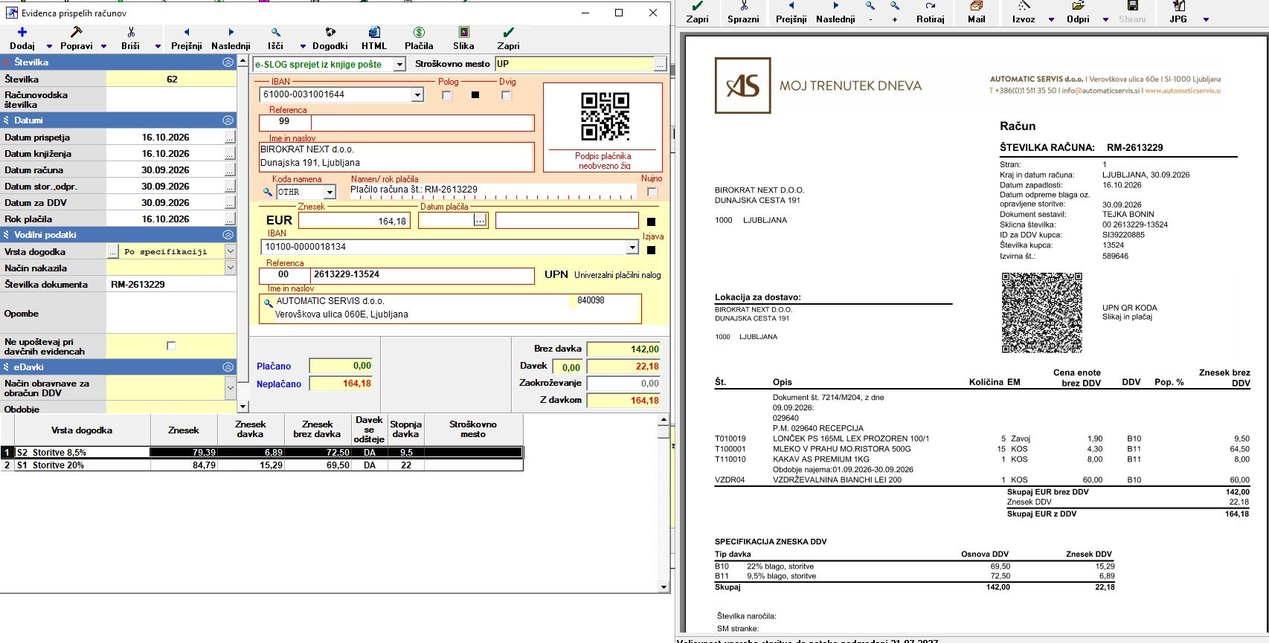The width and height of the screenshot is (1269, 643).
Task: Toggle the Polog checkbox
Action: (x=446, y=95)
